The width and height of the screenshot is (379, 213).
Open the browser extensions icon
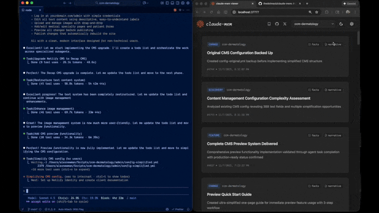coord(326,12)
